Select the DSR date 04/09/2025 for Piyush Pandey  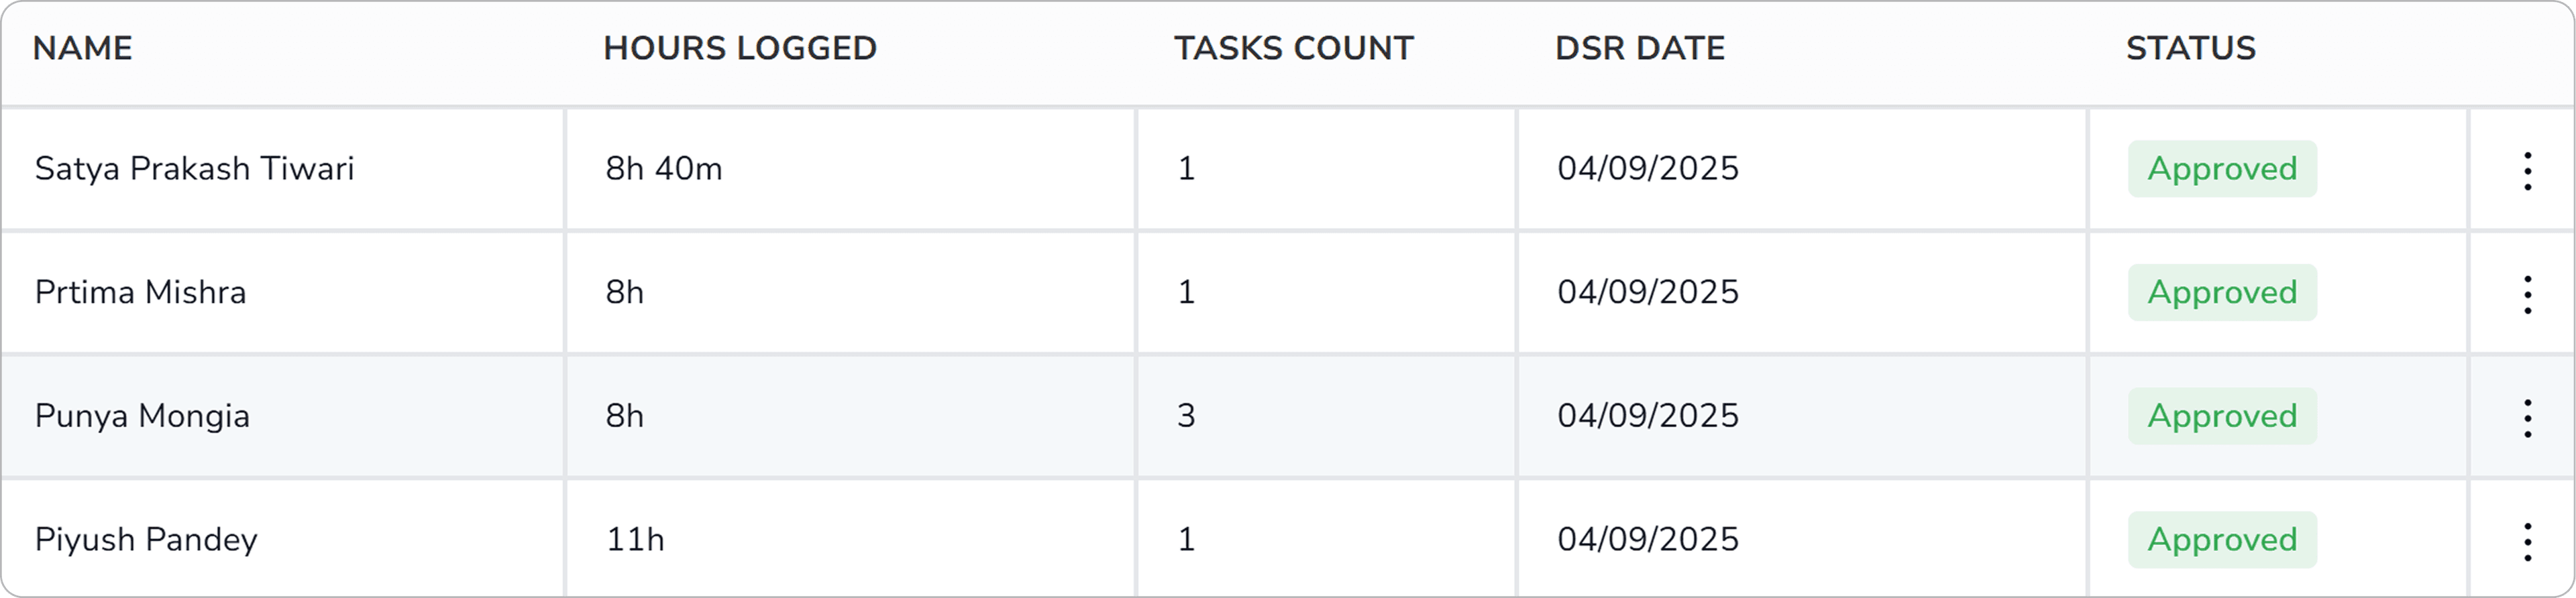1648,539
